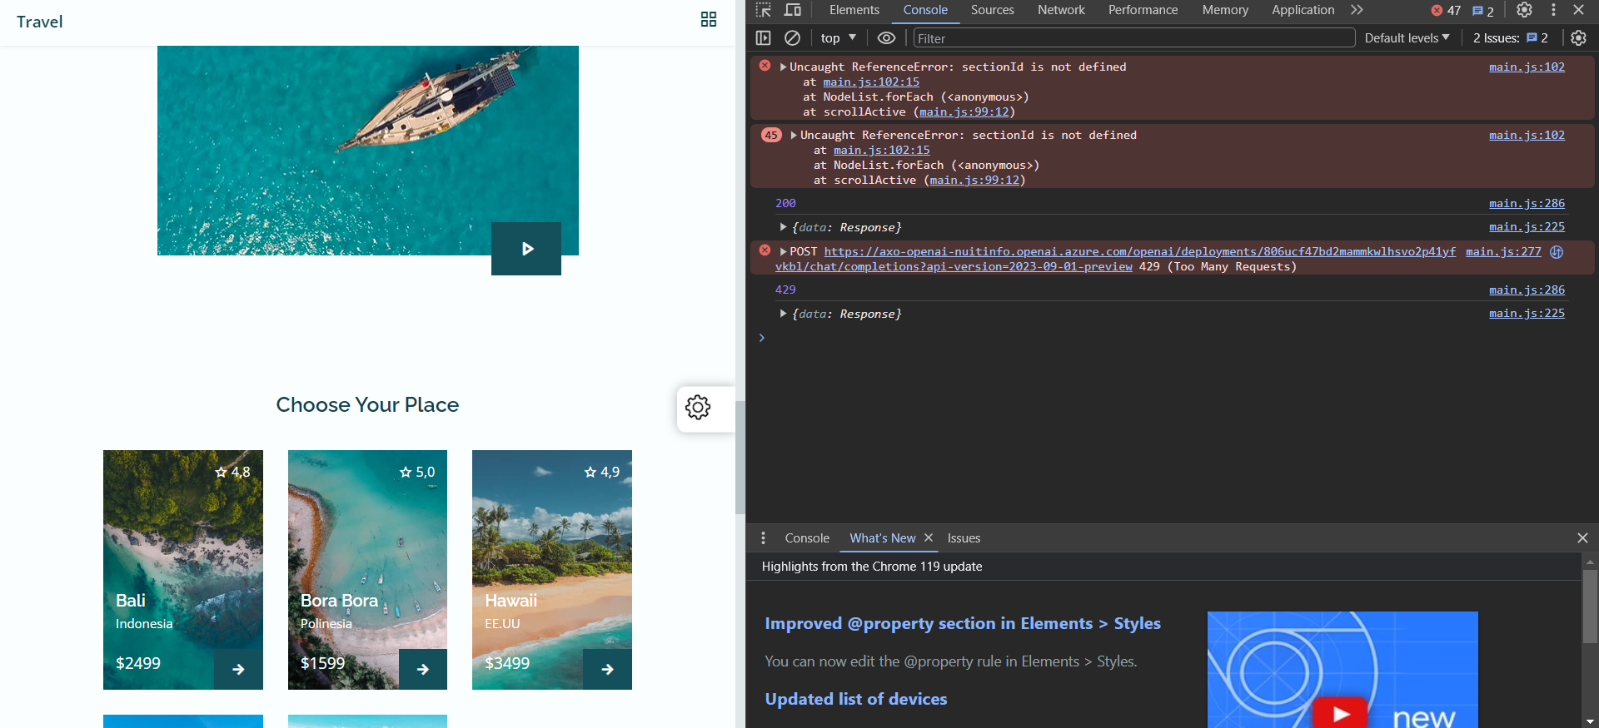The width and height of the screenshot is (1599, 728).
Task: Expand the POST 429 error entry
Action: click(x=783, y=251)
